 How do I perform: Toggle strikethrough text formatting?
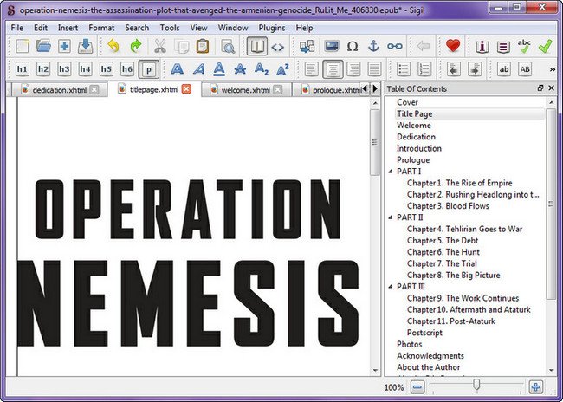pos(240,69)
